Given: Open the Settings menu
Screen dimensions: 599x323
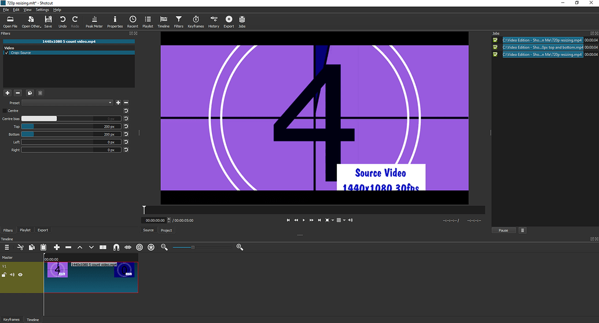Looking at the screenshot, I should (x=42, y=9).
